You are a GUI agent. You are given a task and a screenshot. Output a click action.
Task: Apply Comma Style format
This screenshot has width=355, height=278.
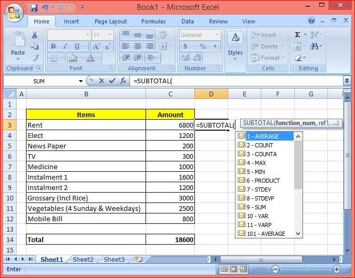click(x=215, y=46)
